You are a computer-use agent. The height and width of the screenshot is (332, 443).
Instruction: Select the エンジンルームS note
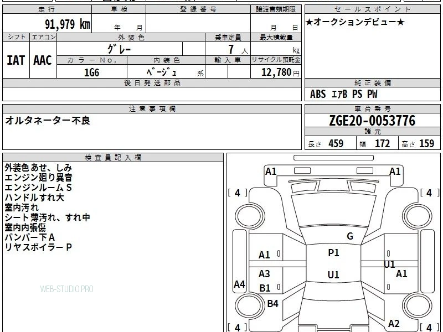tap(38, 188)
